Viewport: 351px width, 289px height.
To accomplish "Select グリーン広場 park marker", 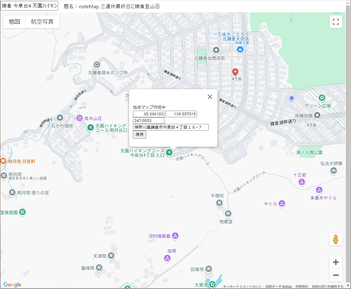I will click(322, 98).
